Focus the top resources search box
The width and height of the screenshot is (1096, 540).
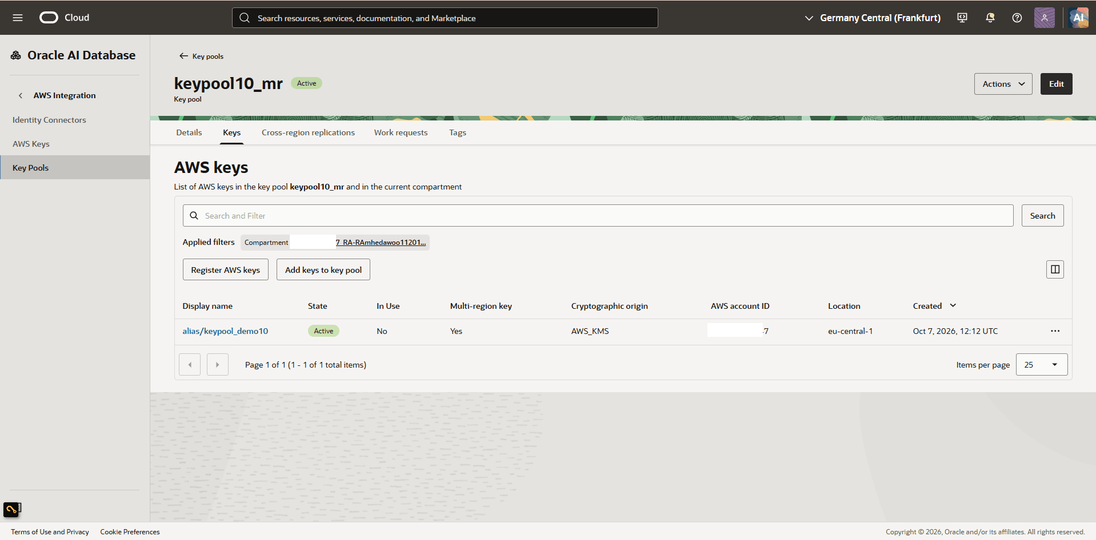[445, 18]
